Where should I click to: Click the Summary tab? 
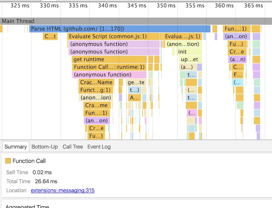tap(16, 147)
